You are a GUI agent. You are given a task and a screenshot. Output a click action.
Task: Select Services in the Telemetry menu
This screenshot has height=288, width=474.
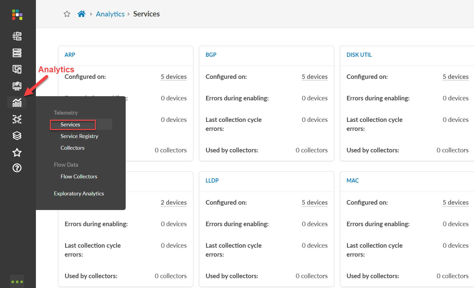click(x=70, y=125)
